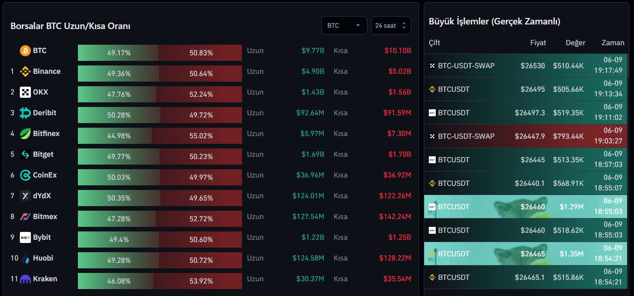Sort trades by the Değer column header

click(x=575, y=43)
